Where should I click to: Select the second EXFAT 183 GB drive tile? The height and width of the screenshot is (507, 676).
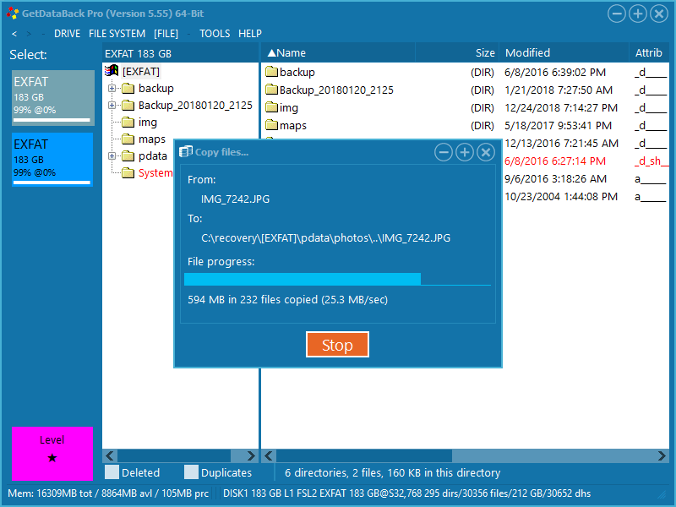[52, 160]
